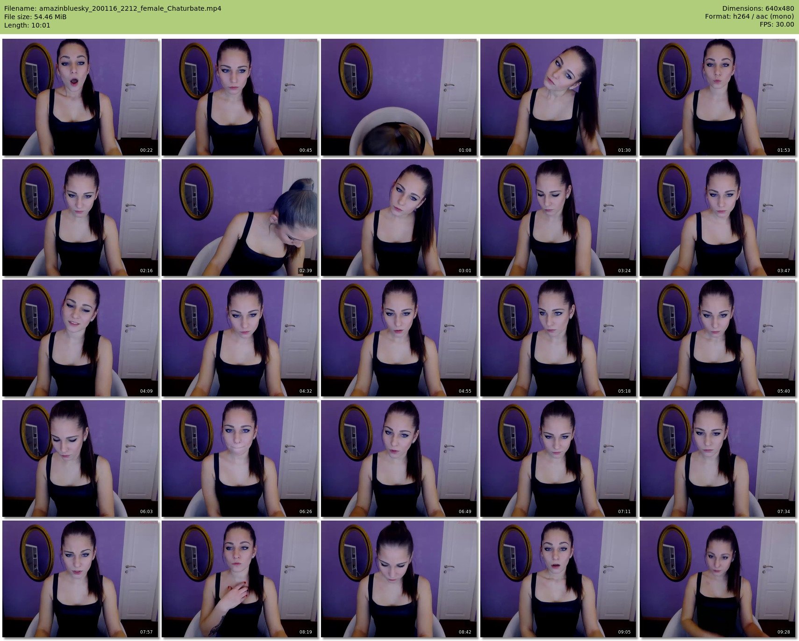Select the frame at 00:45

240,97
